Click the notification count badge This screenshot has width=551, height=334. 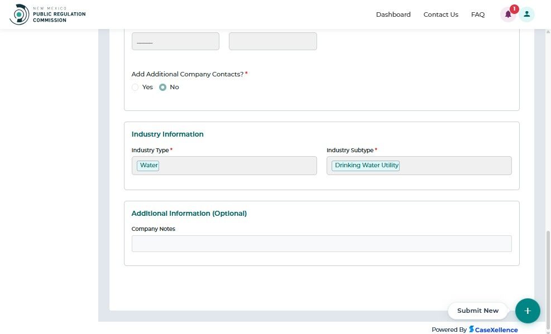pyautogui.click(x=514, y=9)
